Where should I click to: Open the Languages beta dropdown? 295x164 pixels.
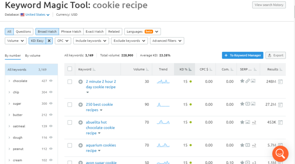point(143,31)
